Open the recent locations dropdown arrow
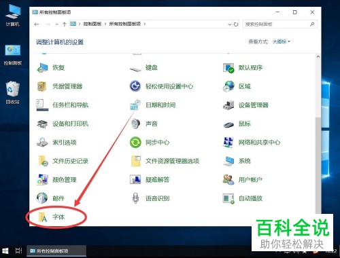This screenshot has height=258, width=340. (x=56, y=24)
